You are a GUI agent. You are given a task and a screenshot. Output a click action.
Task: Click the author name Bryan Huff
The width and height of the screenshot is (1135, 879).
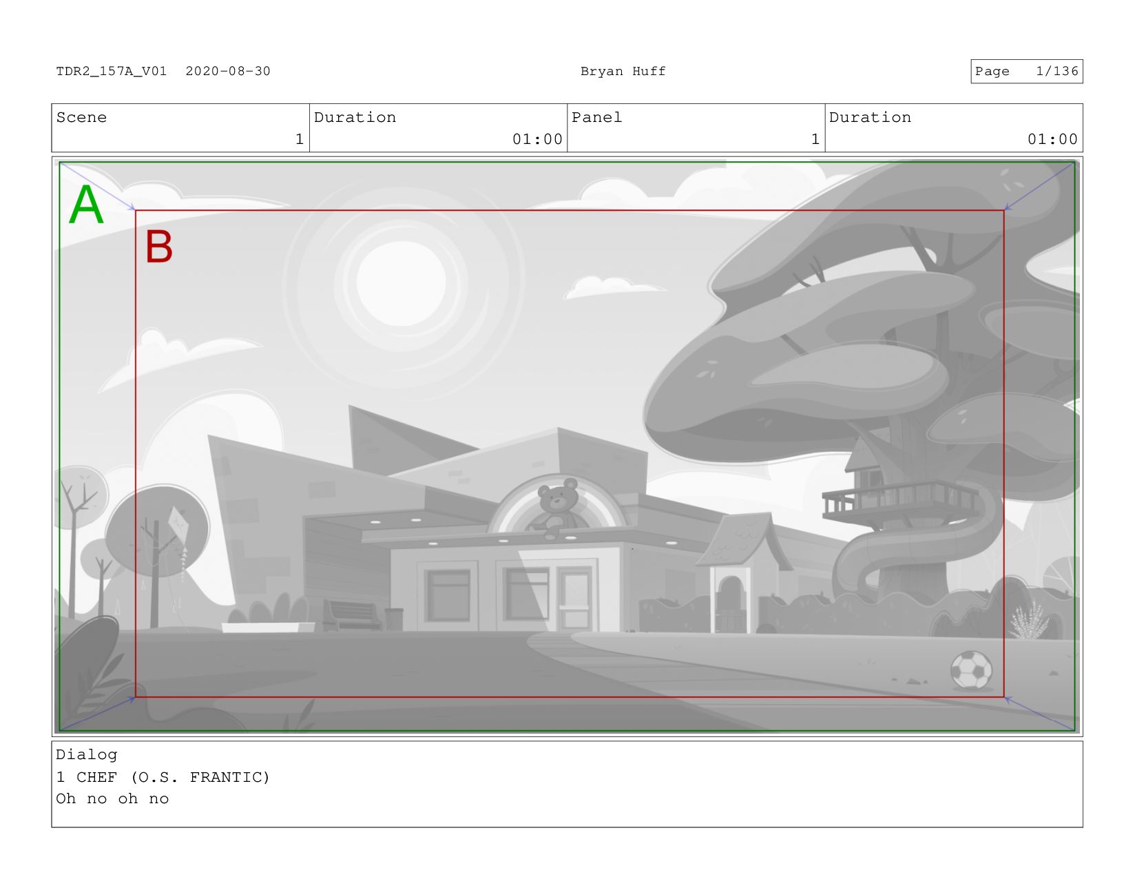(x=623, y=71)
